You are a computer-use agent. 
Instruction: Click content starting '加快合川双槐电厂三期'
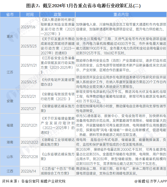[121, 46]
